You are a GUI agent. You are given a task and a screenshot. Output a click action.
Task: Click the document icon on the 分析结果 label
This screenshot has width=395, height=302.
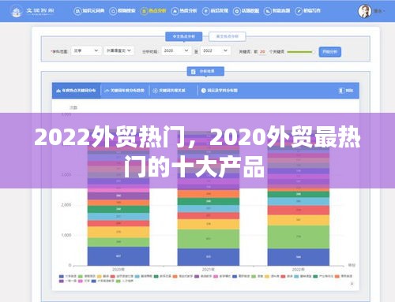pyautogui.click(x=193, y=72)
